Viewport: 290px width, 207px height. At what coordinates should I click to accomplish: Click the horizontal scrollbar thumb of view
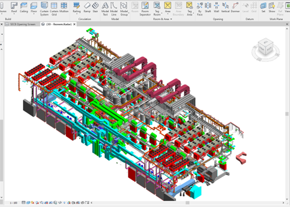click(187, 203)
